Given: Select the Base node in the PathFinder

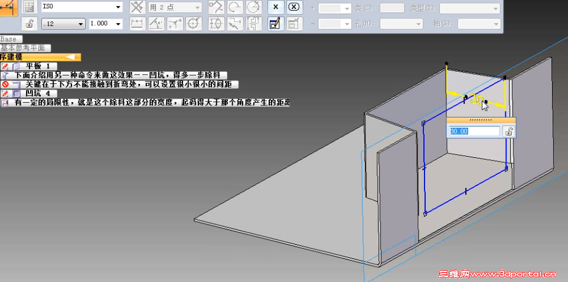Looking at the screenshot, I should [11, 39].
